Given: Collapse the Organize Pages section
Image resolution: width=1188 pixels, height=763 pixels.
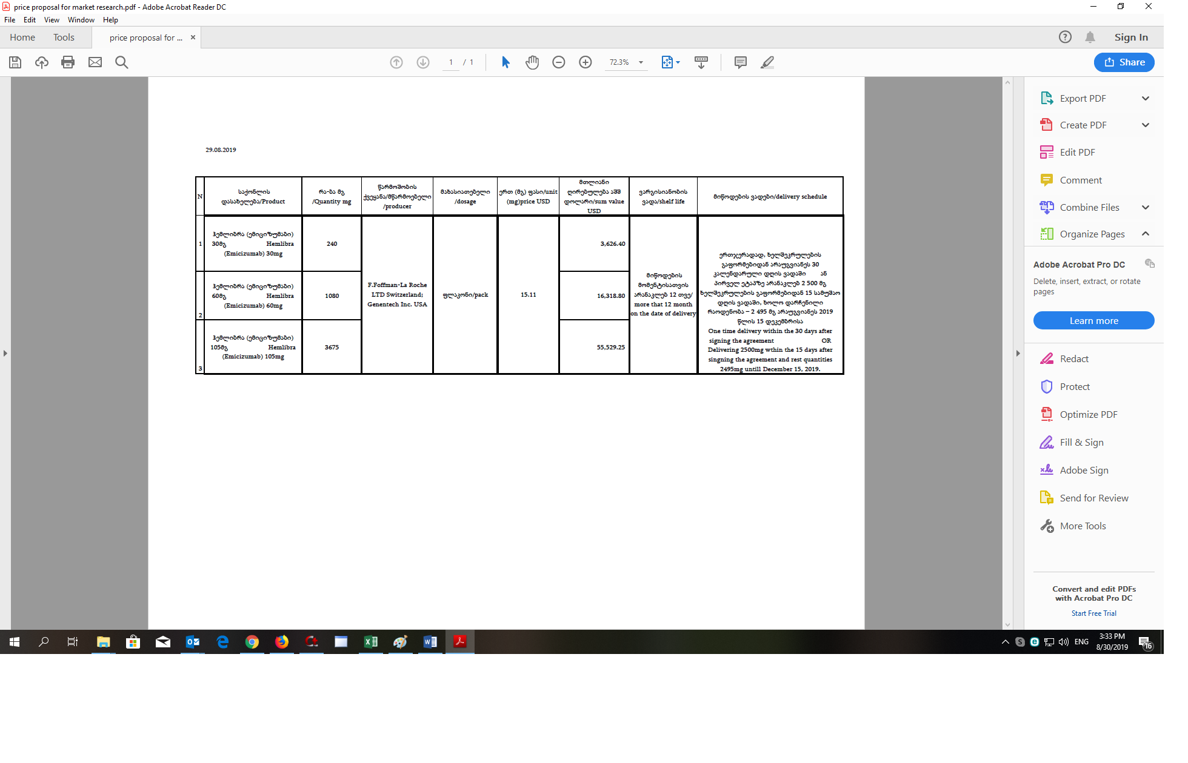Looking at the screenshot, I should (x=1145, y=234).
